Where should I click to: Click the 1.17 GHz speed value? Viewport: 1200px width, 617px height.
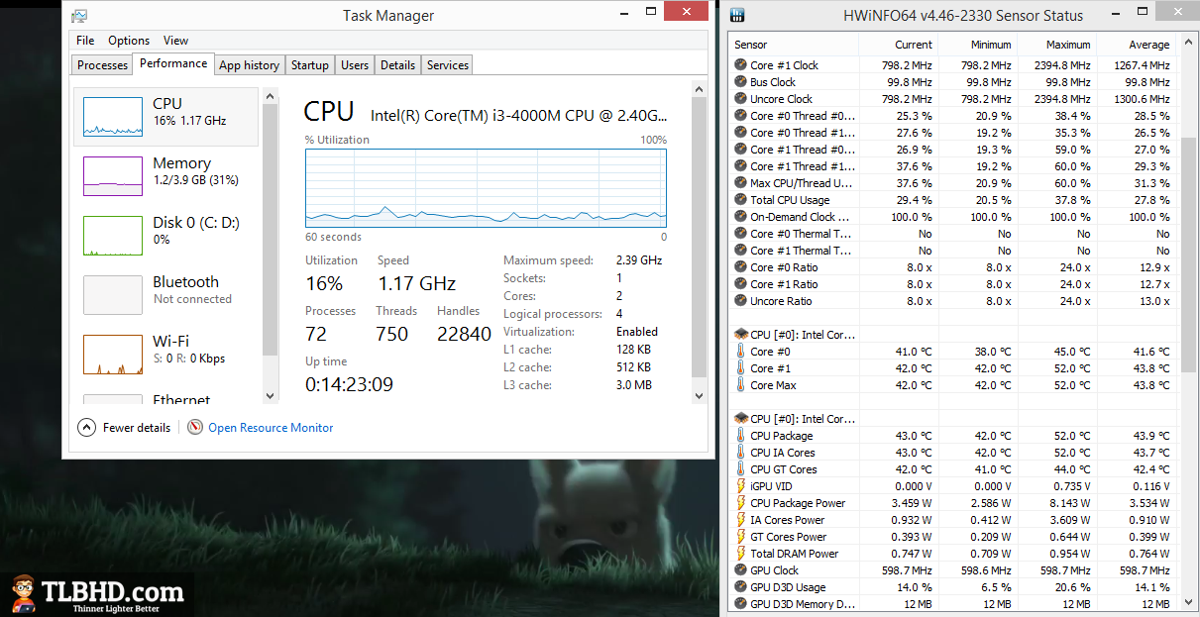coord(416,283)
